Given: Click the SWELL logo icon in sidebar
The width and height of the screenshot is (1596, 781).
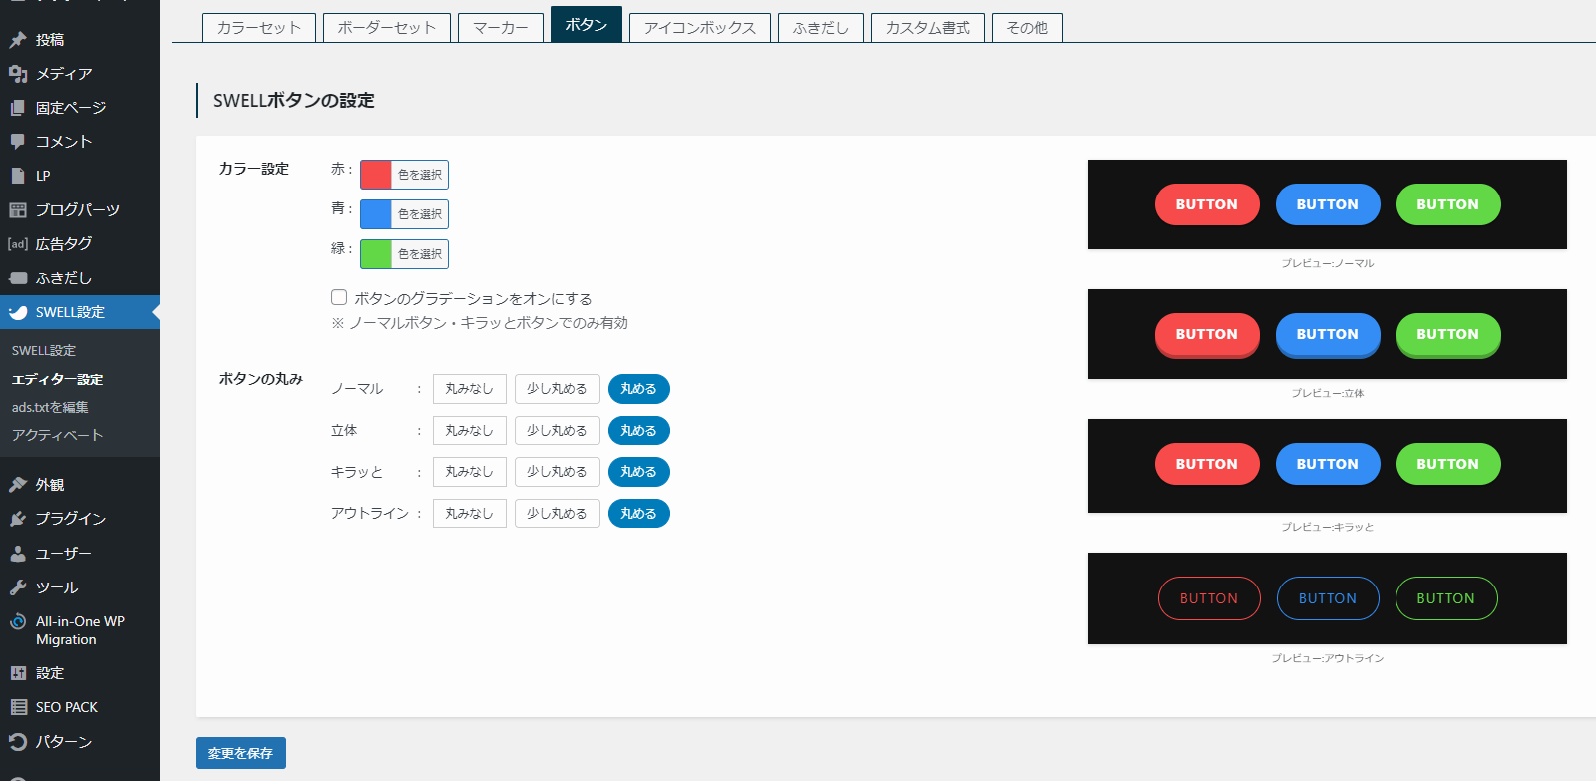Looking at the screenshot, I should coord(18,312).
